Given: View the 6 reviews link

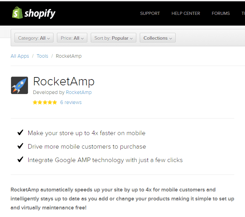Looking at the screenshot, I should coord(71,102).
